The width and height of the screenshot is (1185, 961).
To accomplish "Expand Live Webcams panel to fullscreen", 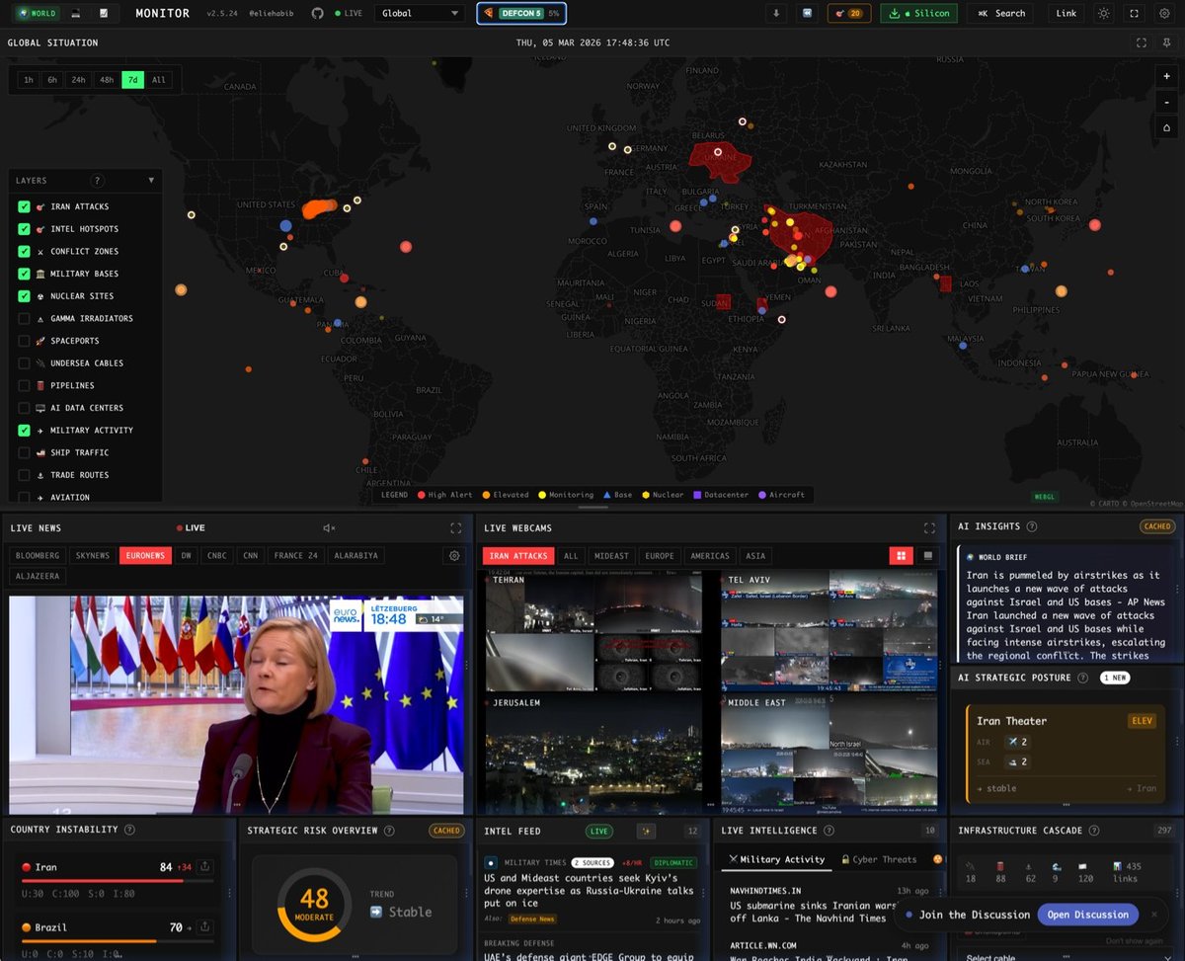I will point(928,528).
